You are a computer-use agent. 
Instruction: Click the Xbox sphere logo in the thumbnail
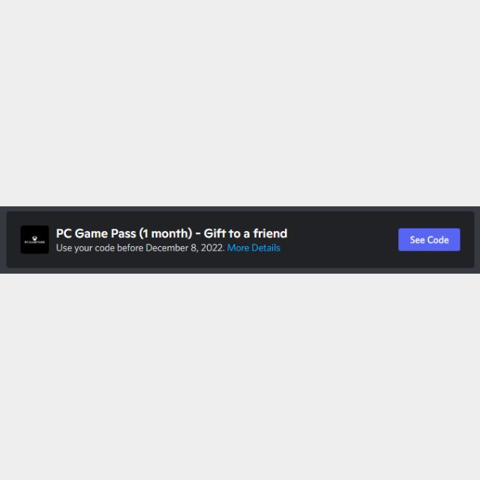point(34,238)
